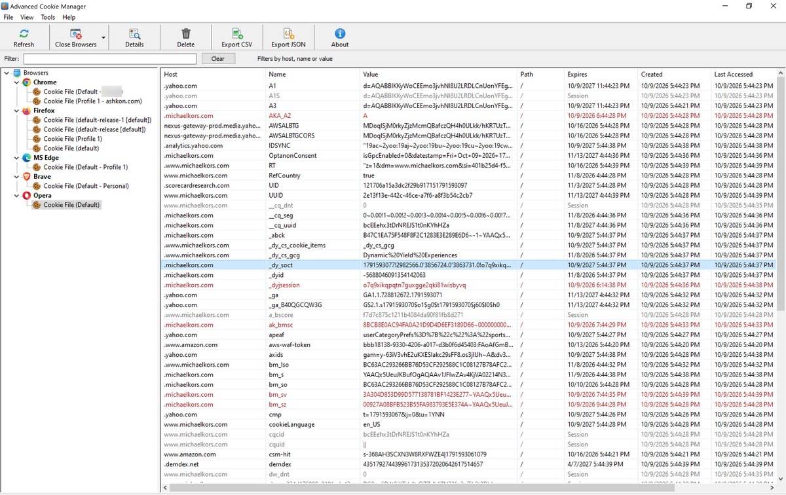Collapse the MS Edge tree node
Image resolution: width=786 pixels, height=495 pixels.
pyautogui.click(x=16, y=158)
